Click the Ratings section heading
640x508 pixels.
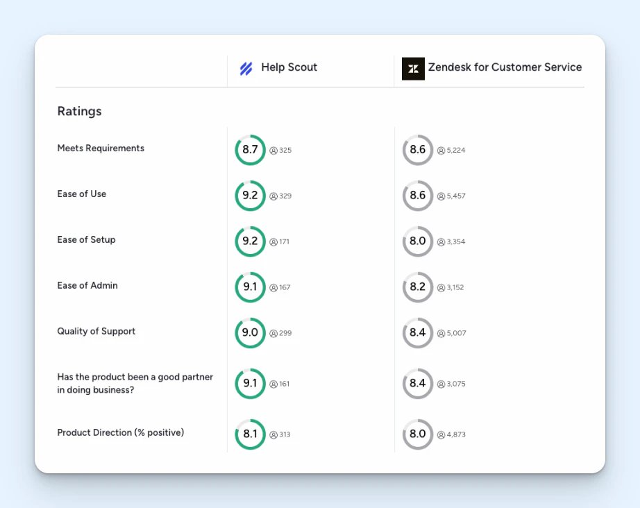point(80,111)
